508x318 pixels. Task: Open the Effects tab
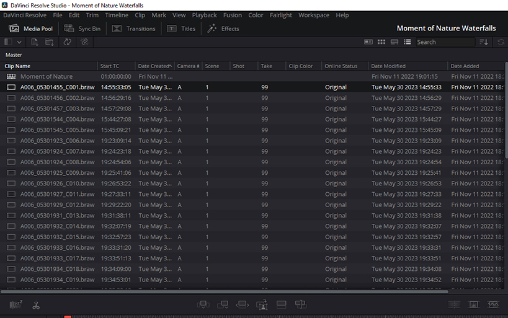(x=223, y=29)
